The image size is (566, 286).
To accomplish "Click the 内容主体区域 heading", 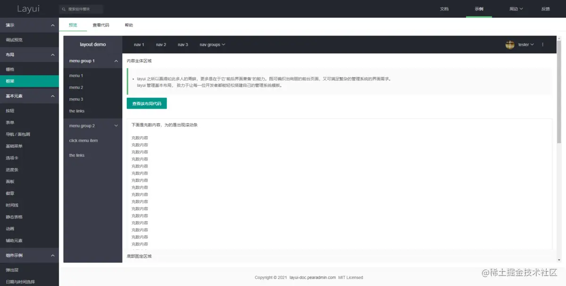I will [x=139, y=61].
